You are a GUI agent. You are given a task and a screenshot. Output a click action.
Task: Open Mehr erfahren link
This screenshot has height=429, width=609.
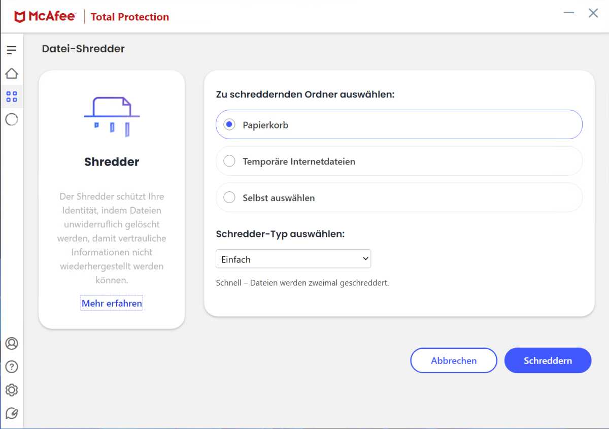pos(111,303)
